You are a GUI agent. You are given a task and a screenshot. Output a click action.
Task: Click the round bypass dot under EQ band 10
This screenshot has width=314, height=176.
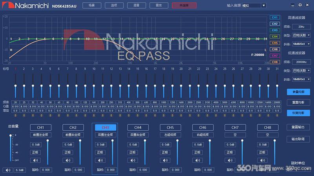pyautogui.click(x=94, y=115)
